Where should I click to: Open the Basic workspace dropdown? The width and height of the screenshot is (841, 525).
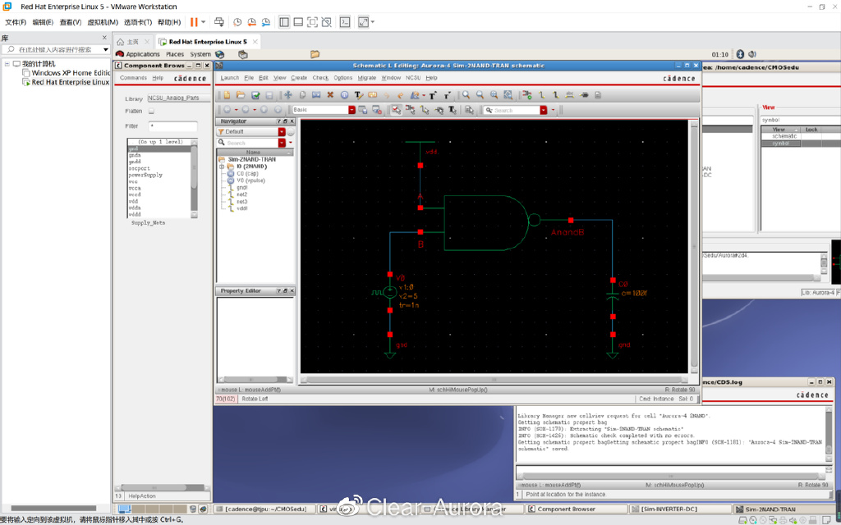pos(352,110)
